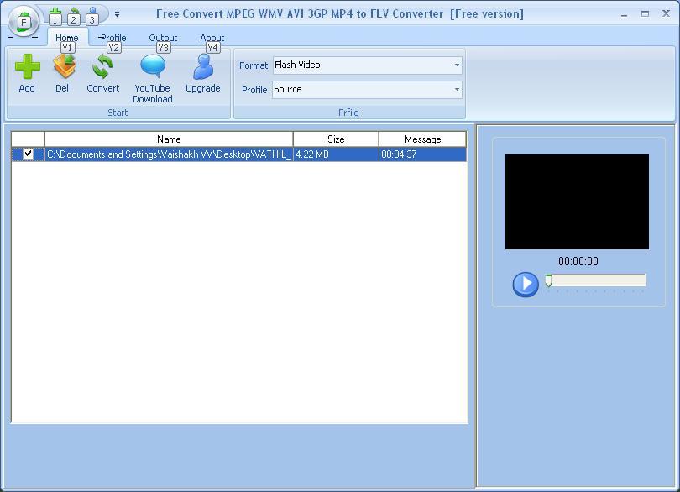Open the round application menu button
The image size is (680, 492).
pyautogui.click(x=24, y=20)
